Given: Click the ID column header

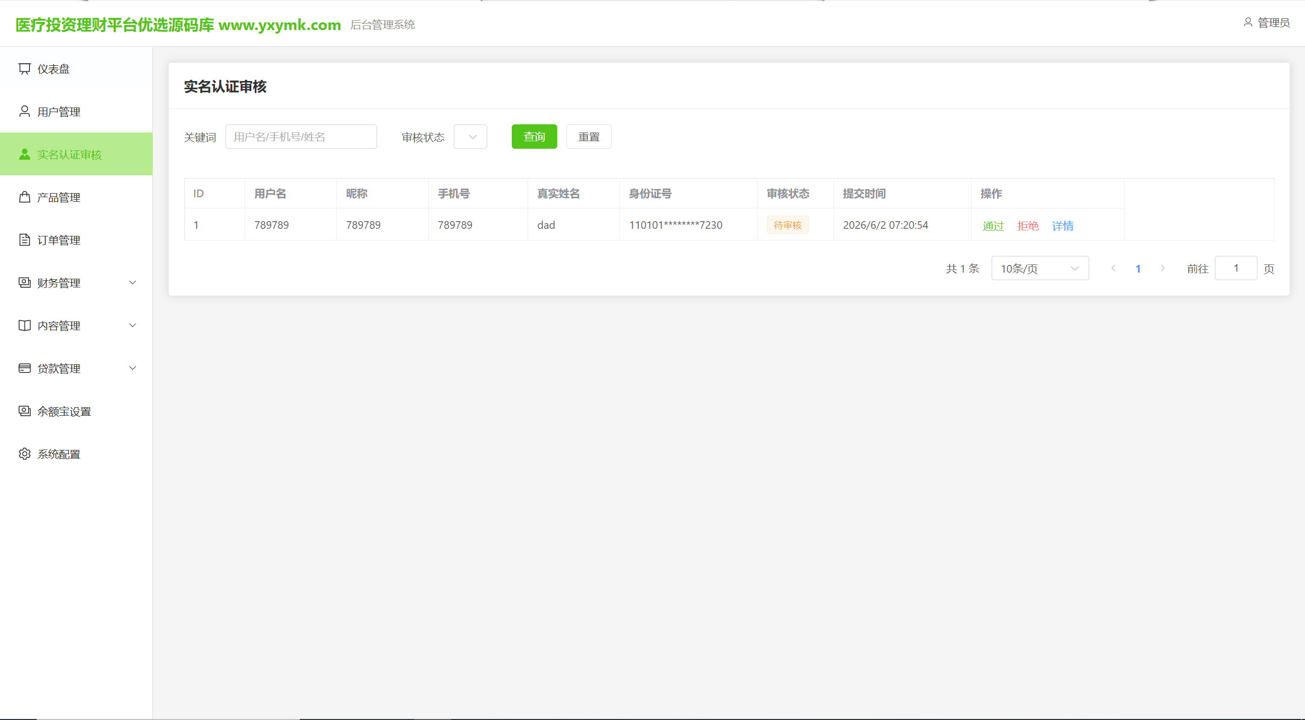Looking at the screenshot, I should 198,194.
